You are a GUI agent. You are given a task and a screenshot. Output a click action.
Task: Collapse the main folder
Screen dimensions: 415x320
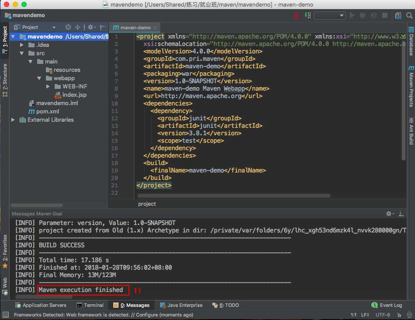(31, 61)
